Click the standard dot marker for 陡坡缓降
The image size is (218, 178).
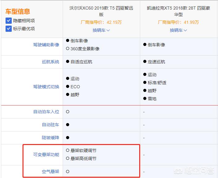pos(68,138)
